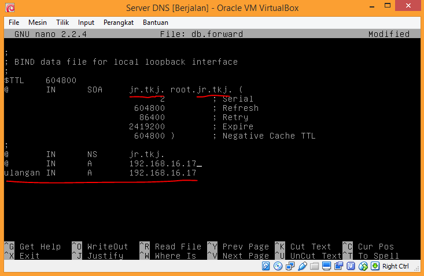This screenshot has height=276, width=424.
Task: Click the video capture status icon
Action: tap(338, 266)
